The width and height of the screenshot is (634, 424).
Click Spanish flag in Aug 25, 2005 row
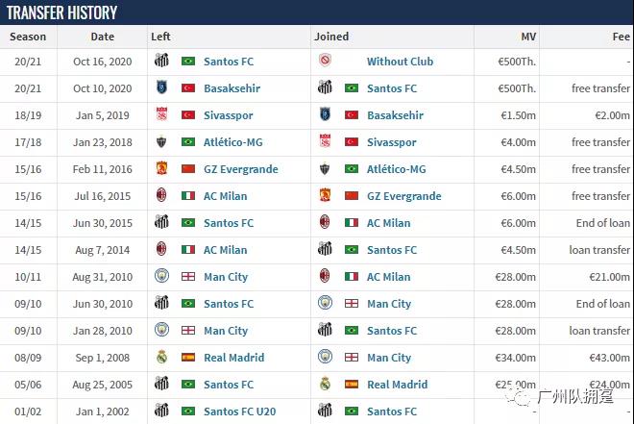(x=352, y=384)
